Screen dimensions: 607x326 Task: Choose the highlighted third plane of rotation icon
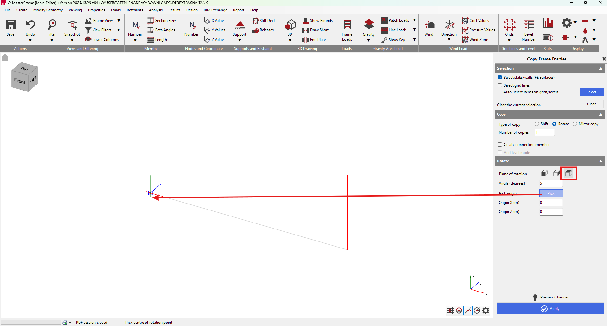pyautogui.click(x=569, y=173)
